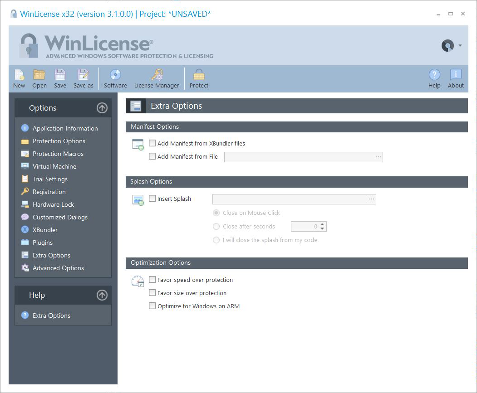Enable the Insert Splash checkbox
Screen dimensions: 477x393
pos(152,198)
